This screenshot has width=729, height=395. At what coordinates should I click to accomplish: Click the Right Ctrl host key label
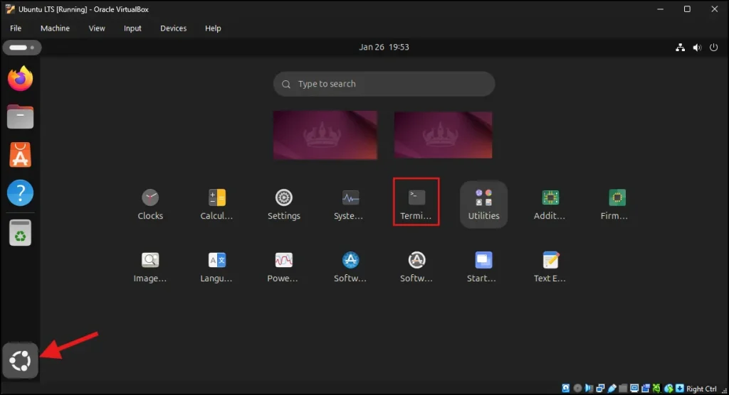pyautogui.click(x=701, y=389)
